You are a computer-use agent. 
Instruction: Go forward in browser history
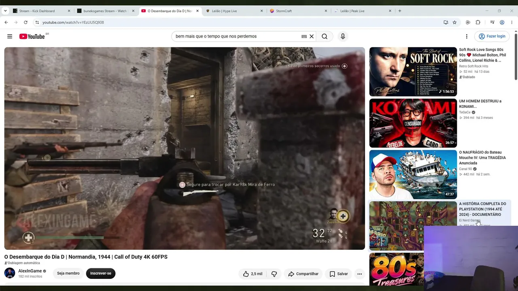(16, 22)
